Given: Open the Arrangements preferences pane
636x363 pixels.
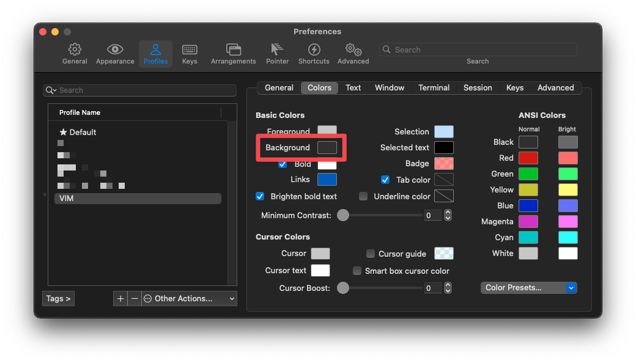Looking at the screenshot, I should click(233, 54).
